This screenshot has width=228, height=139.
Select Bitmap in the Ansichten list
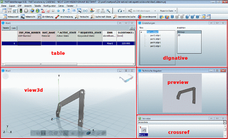click(x=189, y=32)
